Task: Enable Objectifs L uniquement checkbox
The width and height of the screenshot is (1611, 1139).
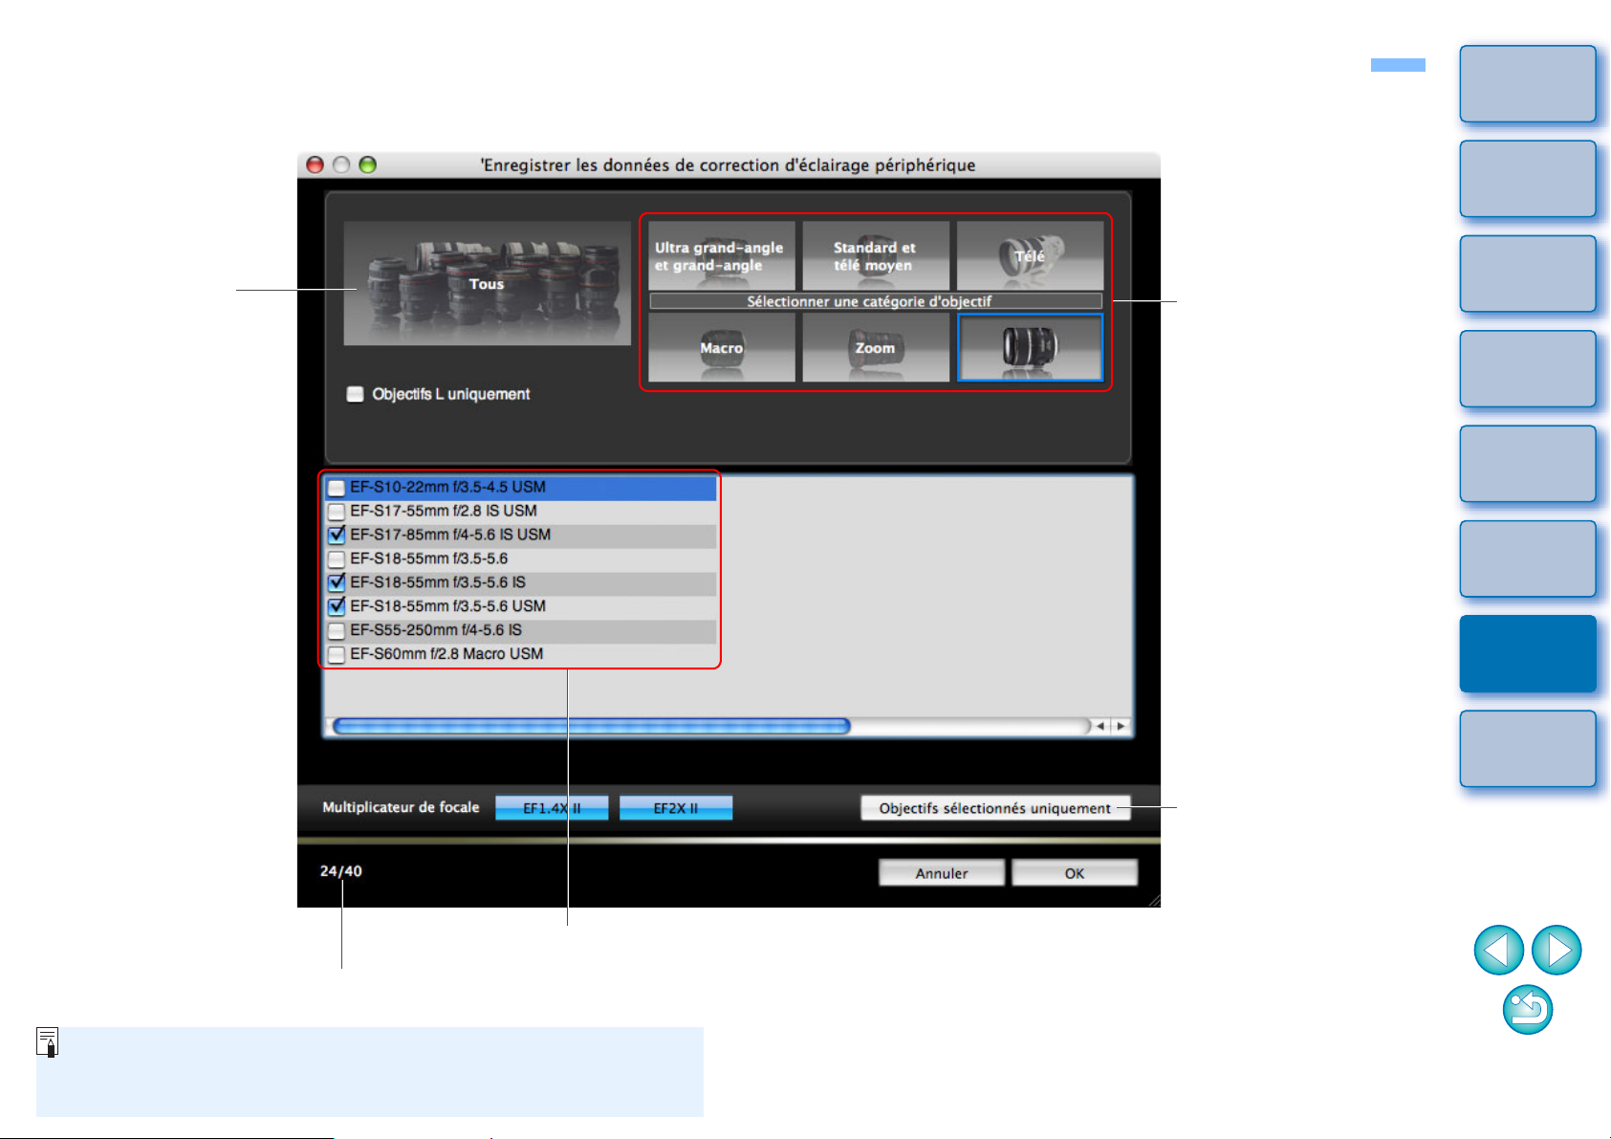Action: click(356, 394)
